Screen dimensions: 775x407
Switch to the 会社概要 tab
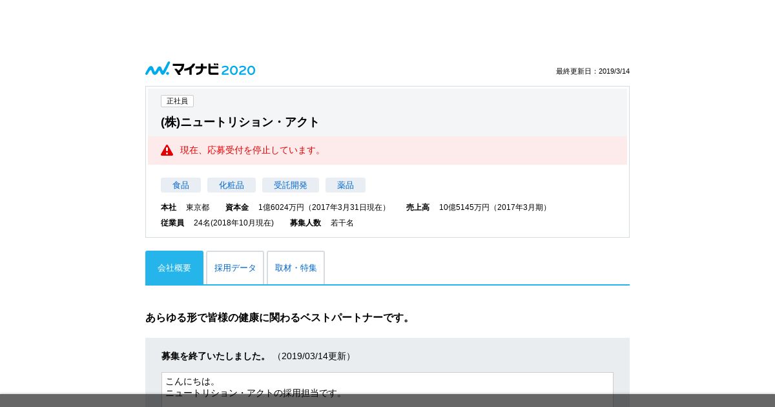[174, 267]
